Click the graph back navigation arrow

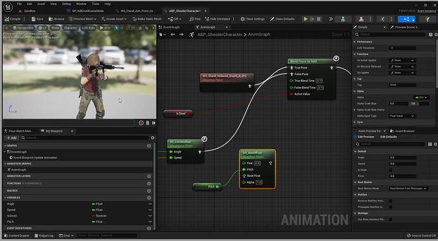coord(173,34)
